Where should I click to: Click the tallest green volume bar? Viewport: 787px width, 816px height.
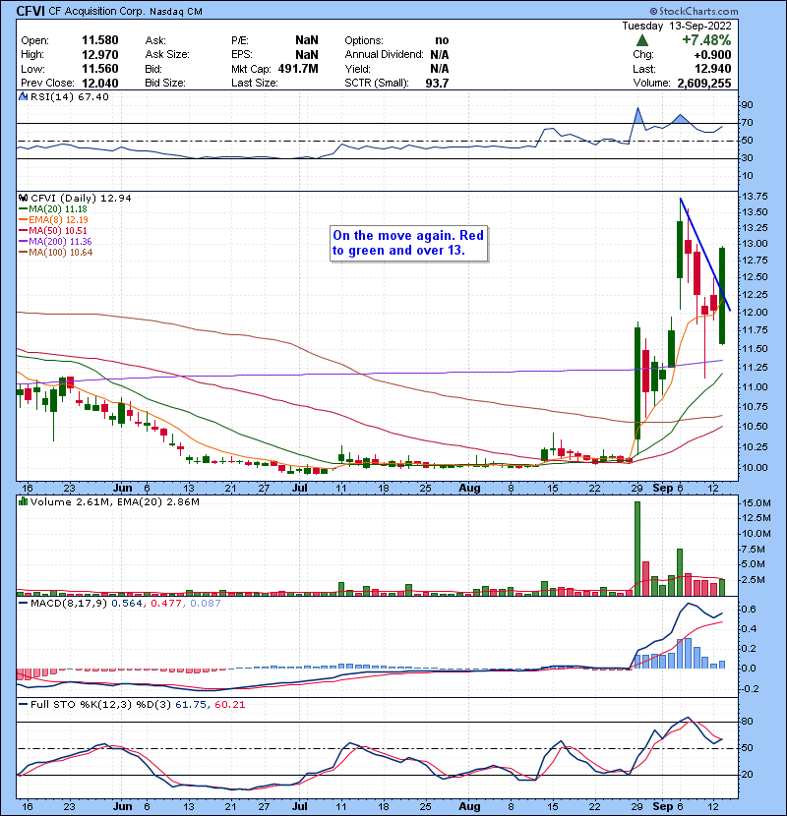click(x=637, y=549)
